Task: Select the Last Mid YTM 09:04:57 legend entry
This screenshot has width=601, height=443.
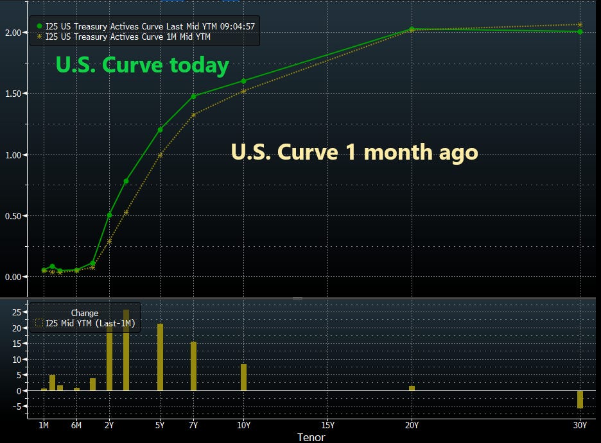Action: point(150,26)
